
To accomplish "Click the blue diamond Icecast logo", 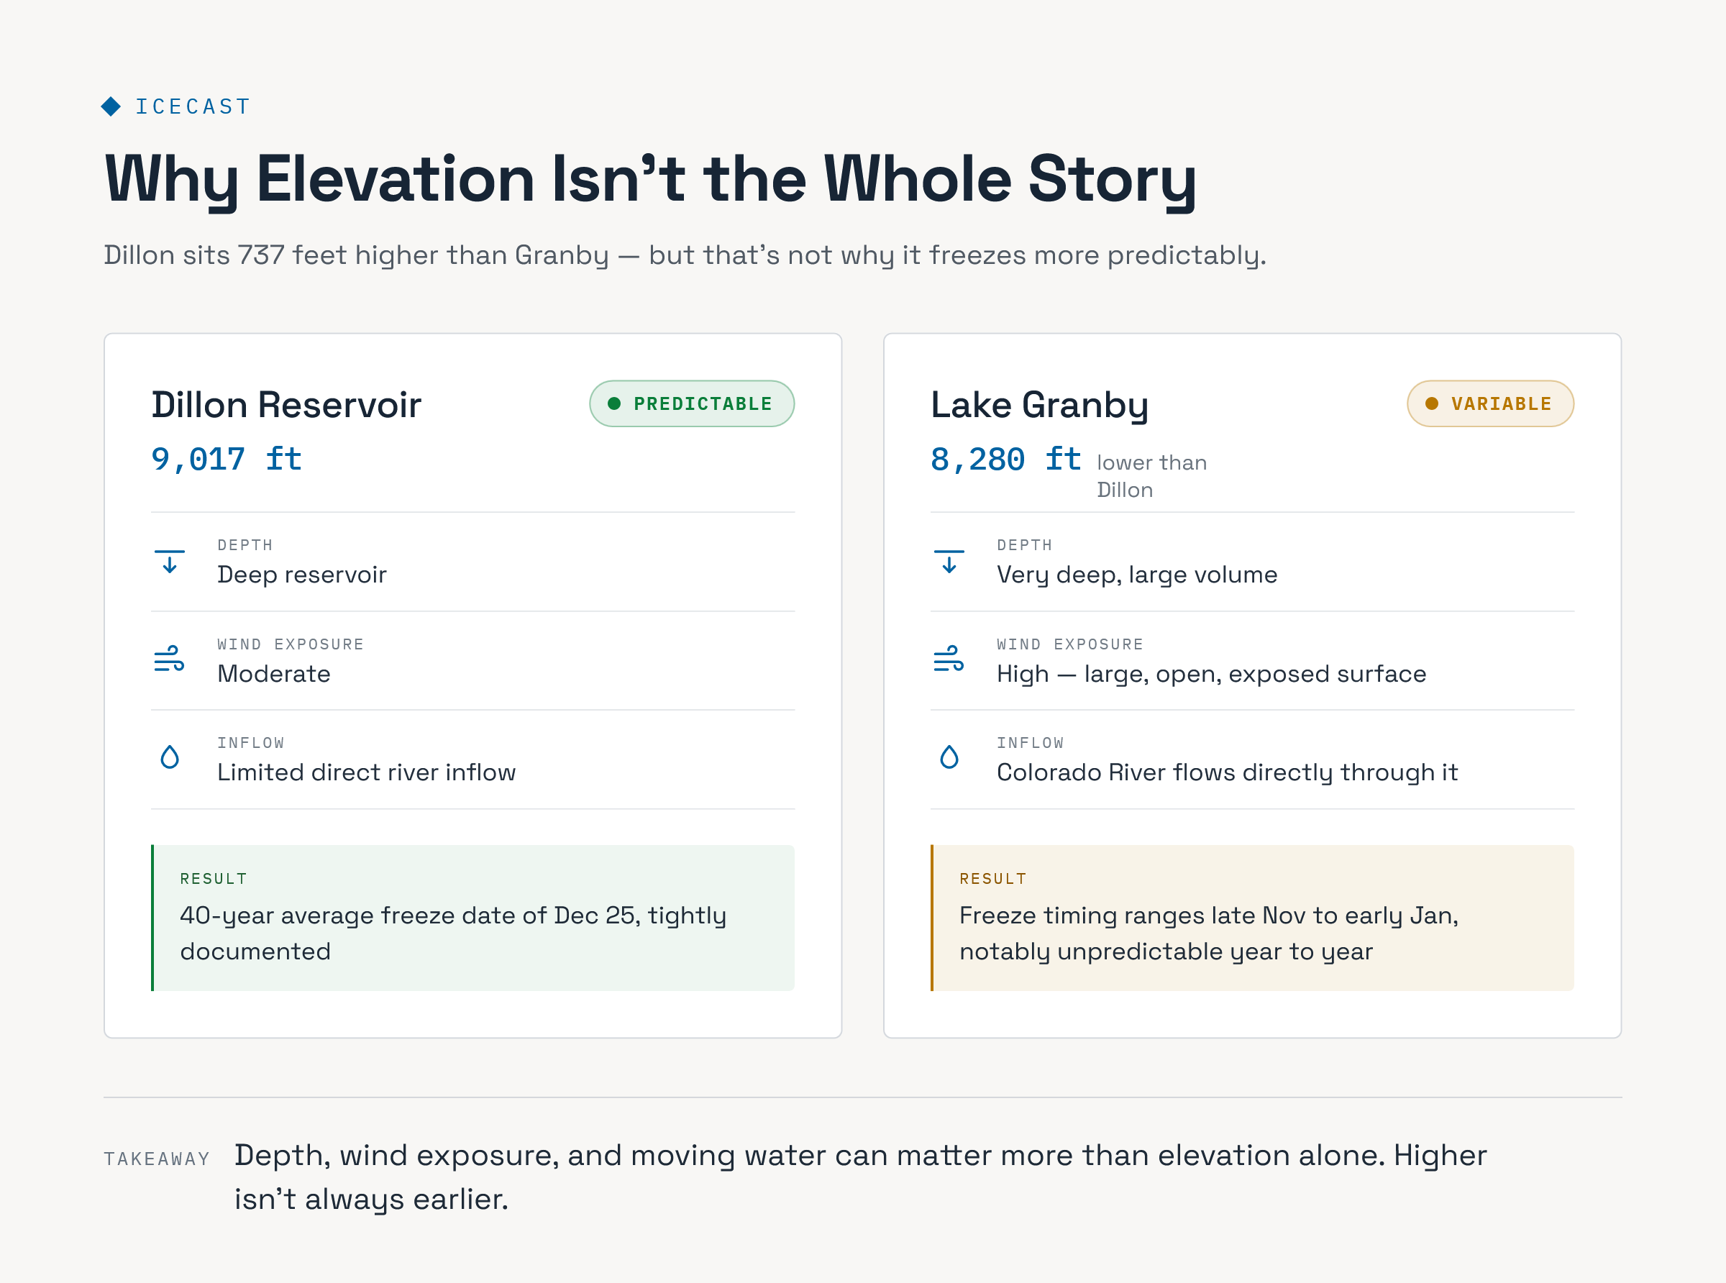I will [x=111, y=106].
